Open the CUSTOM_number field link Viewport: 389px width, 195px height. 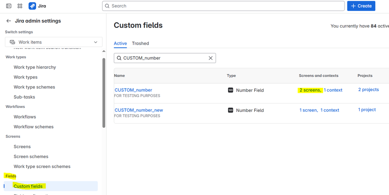pos(134,90)
